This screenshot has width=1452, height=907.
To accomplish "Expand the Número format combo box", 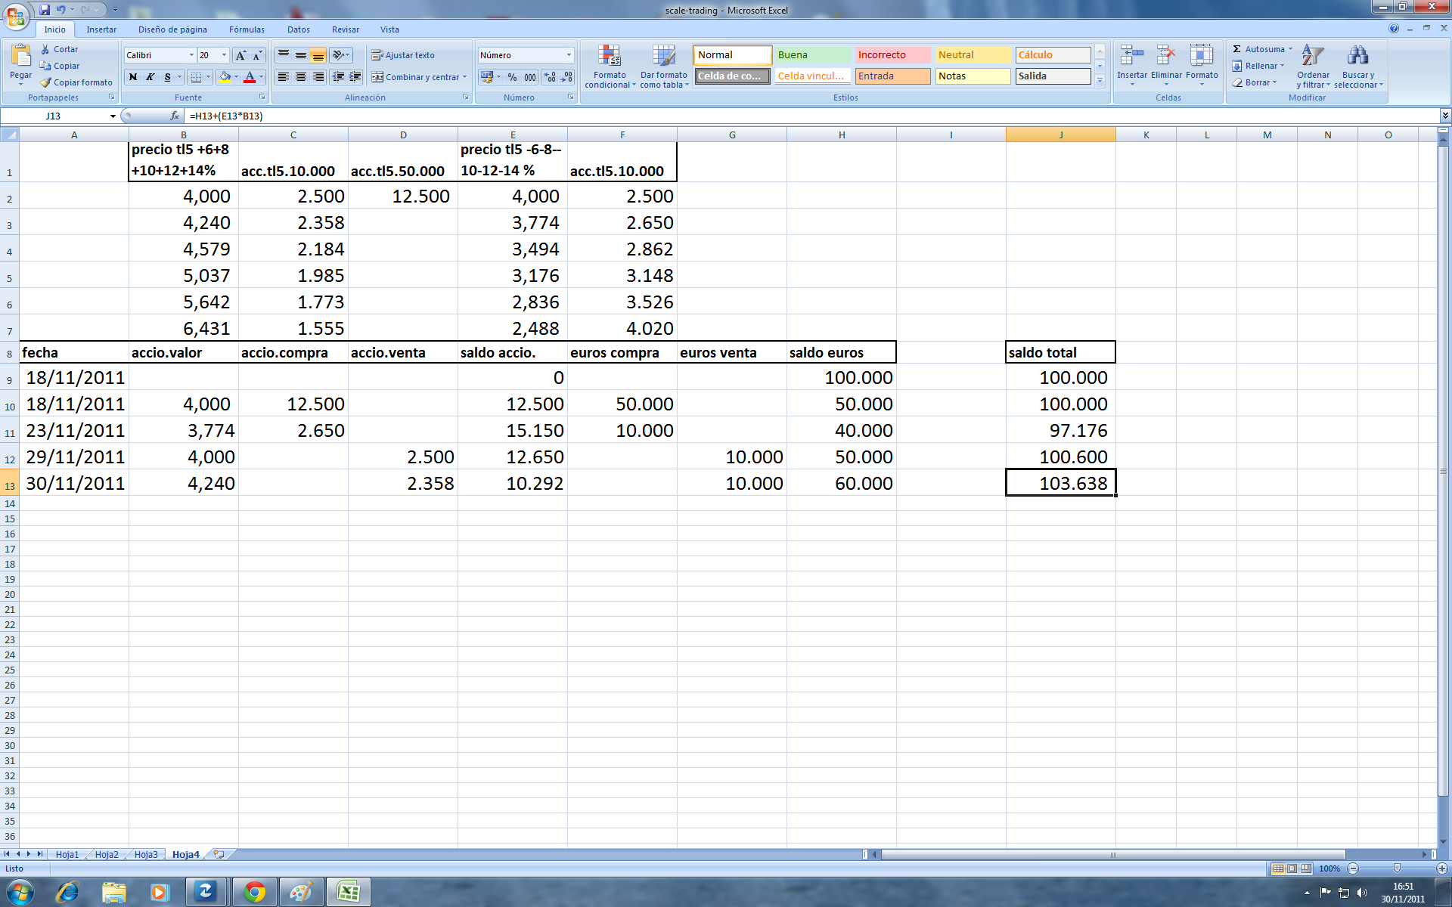I will coord(569,55).
